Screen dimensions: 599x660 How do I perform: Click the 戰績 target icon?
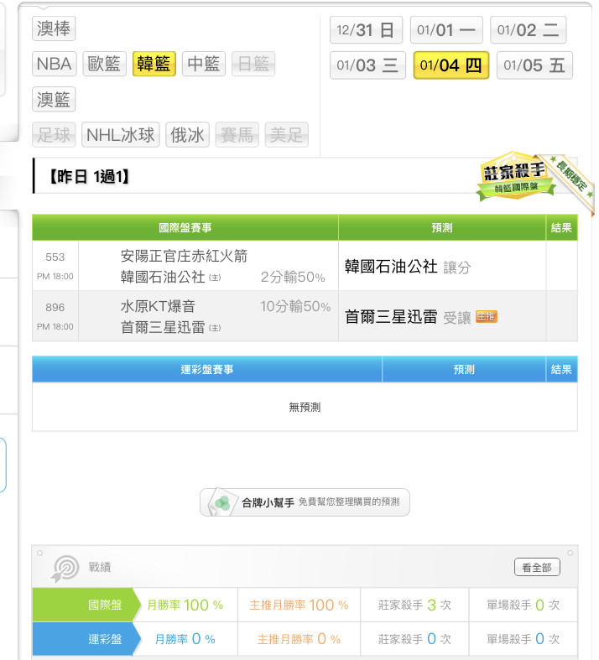[65, 569]
